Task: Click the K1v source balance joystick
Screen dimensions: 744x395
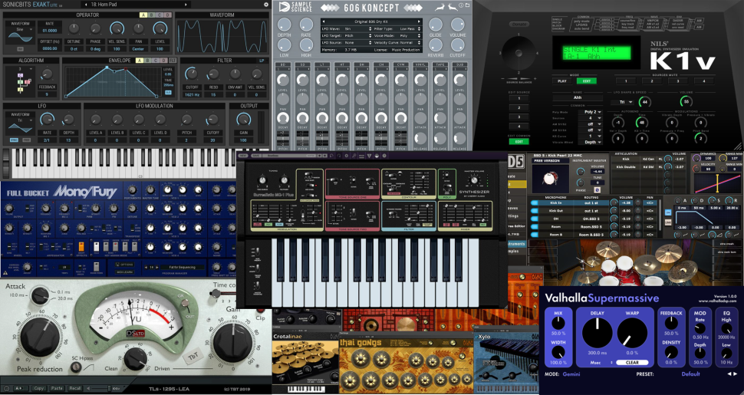Action: (518, 53)
